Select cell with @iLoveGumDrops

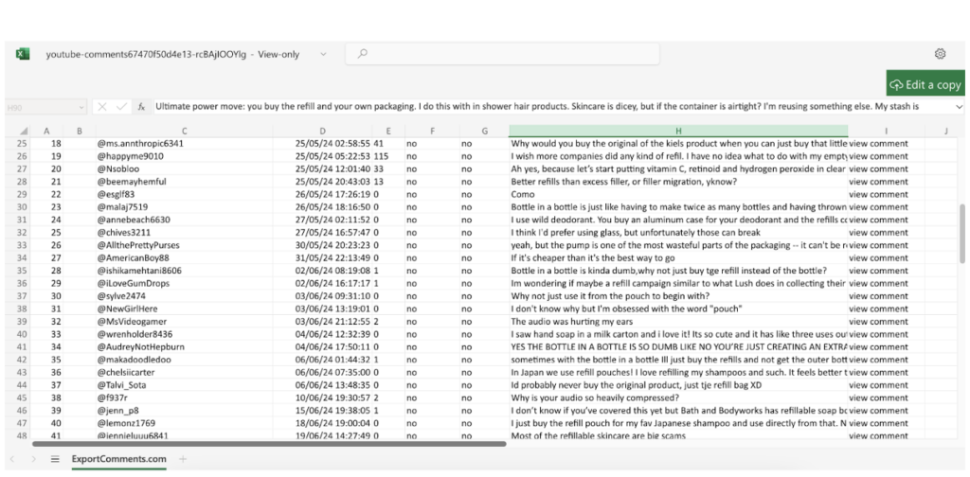tap(184, 283)
